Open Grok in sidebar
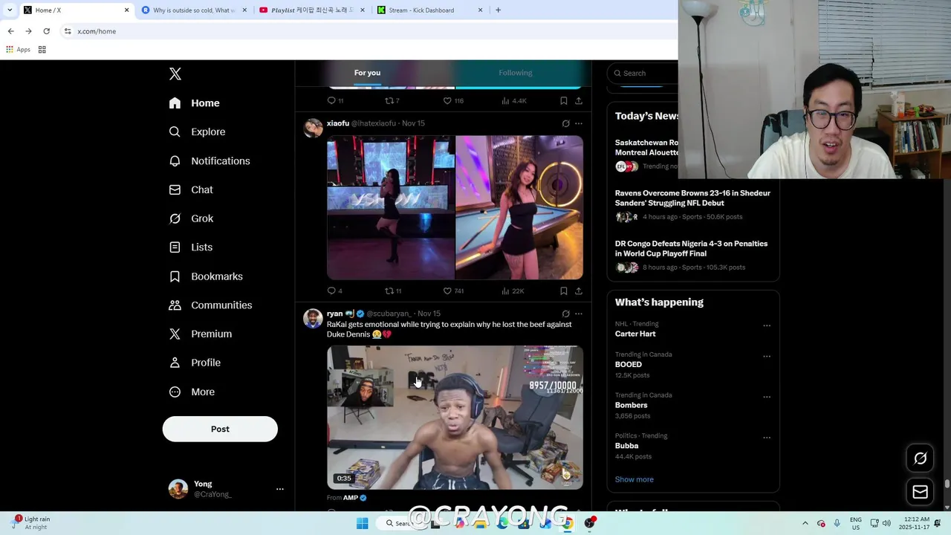Screen dimensions: 951x535 192,218
